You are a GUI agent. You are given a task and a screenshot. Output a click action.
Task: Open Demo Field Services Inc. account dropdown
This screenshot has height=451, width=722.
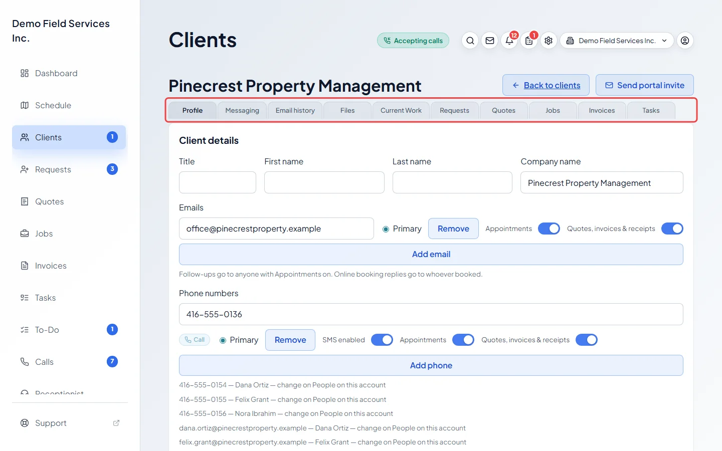pyautogui.click(x=617, y=41)
